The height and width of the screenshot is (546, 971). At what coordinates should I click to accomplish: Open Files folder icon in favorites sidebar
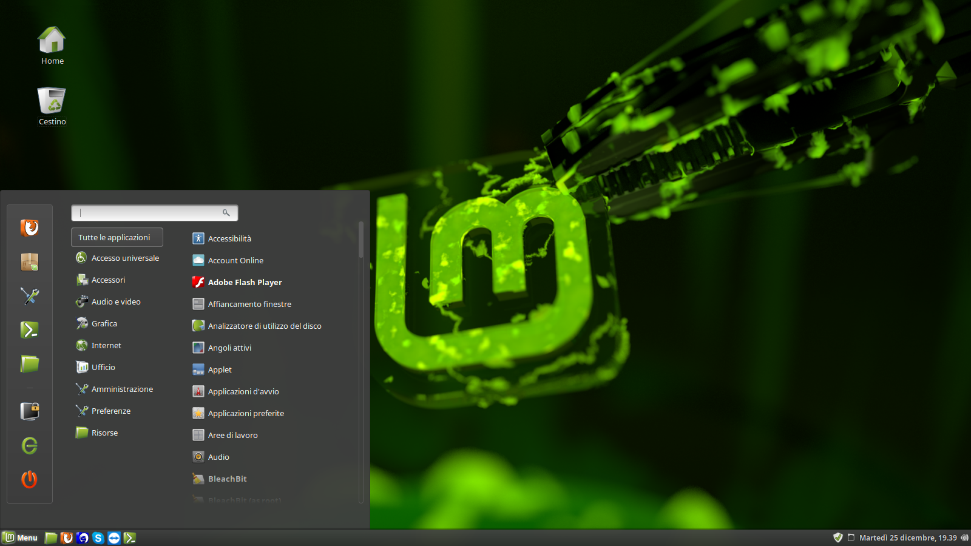click(29, 364)
